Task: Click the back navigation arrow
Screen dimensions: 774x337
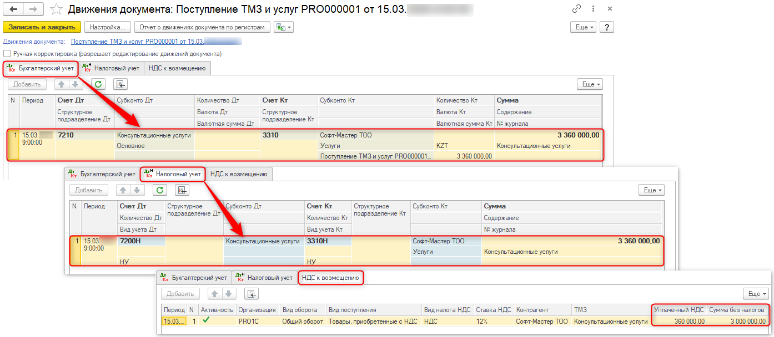Action: pos(14,9)
